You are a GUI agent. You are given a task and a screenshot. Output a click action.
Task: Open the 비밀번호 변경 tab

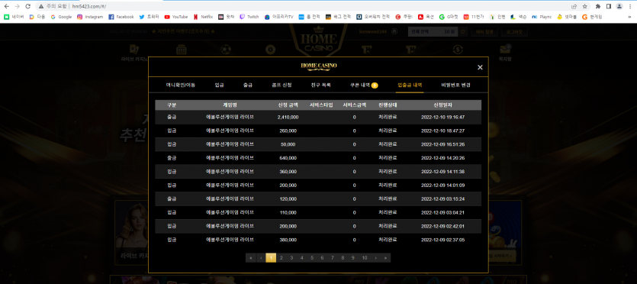click(456, 86)
